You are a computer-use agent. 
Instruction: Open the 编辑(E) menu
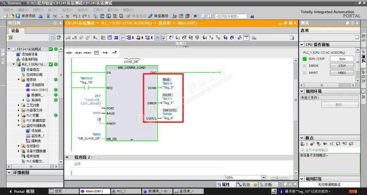[23, 10]
